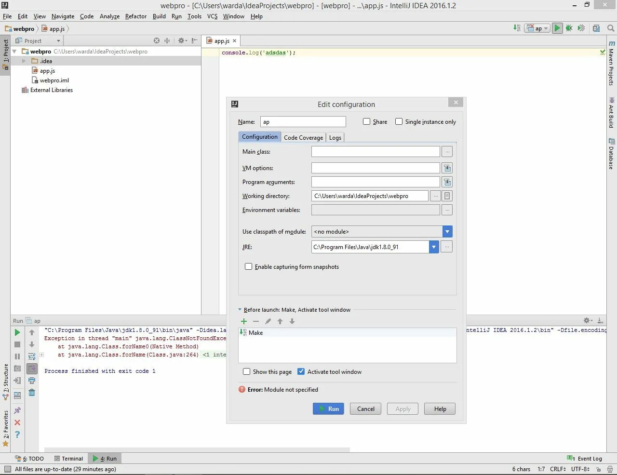Open Help from the dialog
Viewport: 617px width, 475px height.
click(x=440, y=409)
